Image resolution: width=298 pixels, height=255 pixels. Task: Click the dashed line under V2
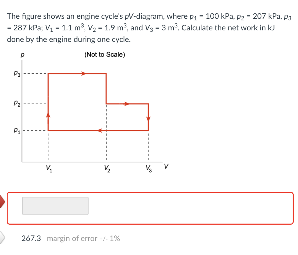point(107,146)
